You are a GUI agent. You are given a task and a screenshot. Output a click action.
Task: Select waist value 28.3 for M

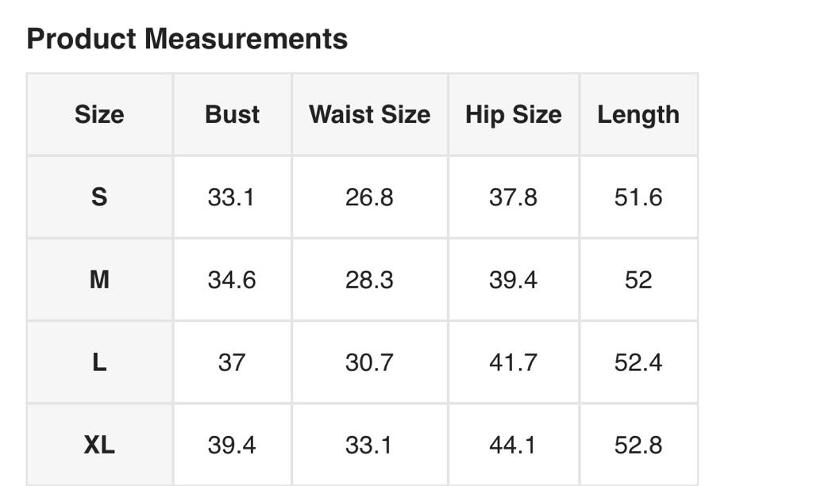pos(369,280)
